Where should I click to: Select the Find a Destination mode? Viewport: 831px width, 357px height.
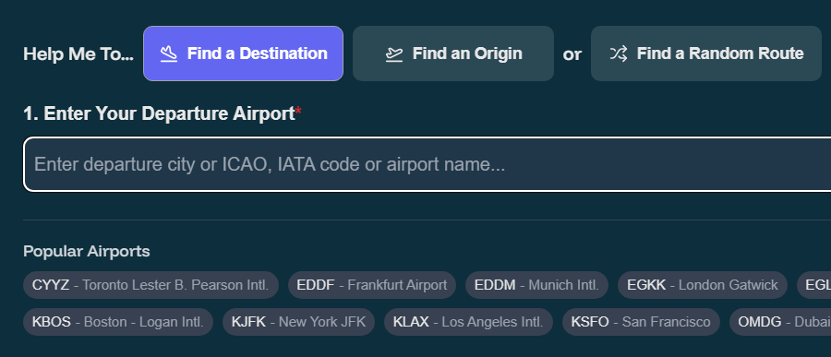[x=243, y=54]
